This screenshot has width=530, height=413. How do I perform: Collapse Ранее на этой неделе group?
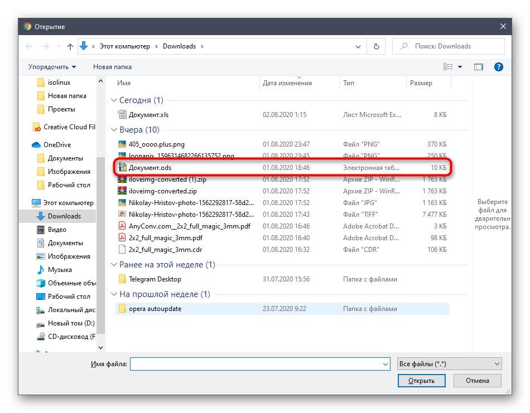tap(114, 265)
